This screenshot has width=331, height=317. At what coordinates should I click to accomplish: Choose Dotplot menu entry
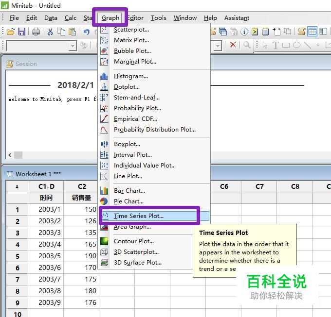click(154, 87)
